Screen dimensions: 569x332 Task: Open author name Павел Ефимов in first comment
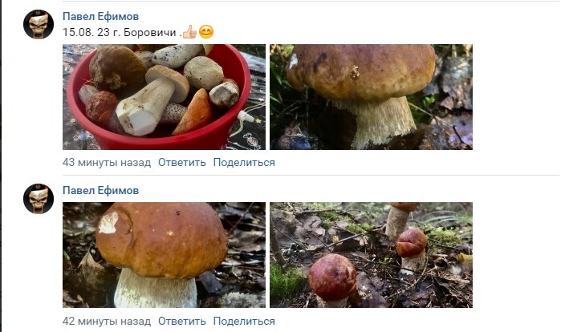click(x=100, y=16)
